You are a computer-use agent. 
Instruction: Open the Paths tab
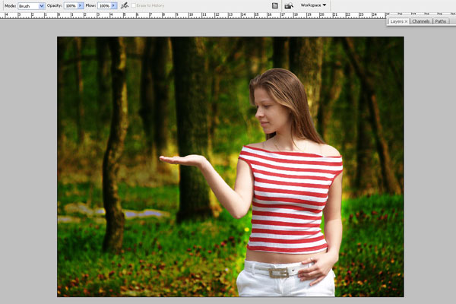(x=442, y=21)
